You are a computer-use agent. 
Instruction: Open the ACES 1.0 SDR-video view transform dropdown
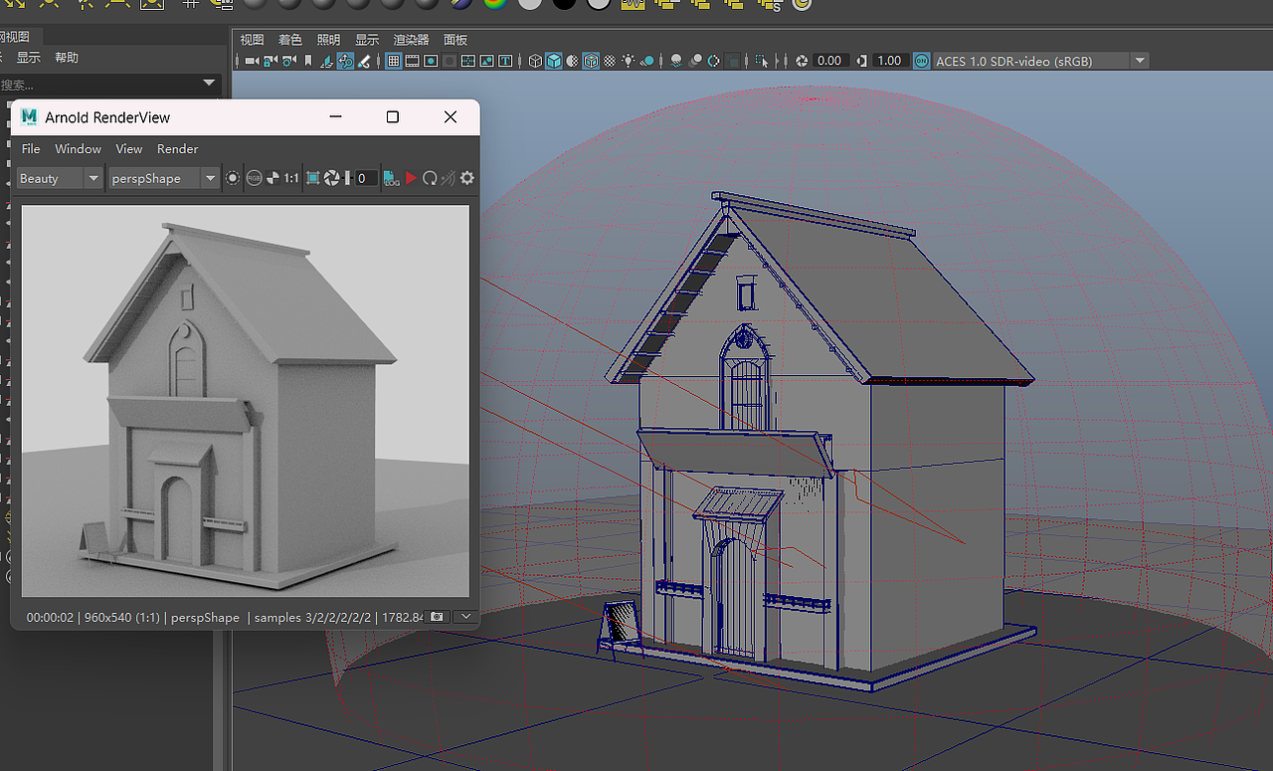pos(1041,61)
